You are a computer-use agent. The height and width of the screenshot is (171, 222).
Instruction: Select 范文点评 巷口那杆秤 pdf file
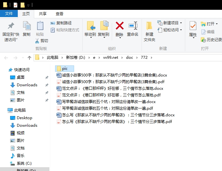(109, 95)
